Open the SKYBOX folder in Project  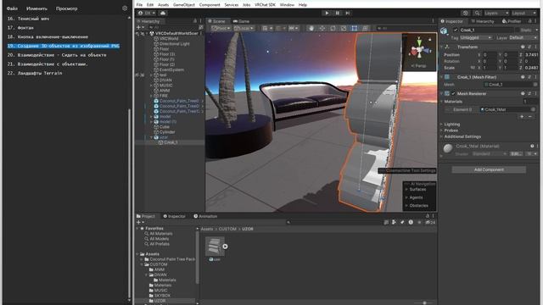(x=162, y=296)
